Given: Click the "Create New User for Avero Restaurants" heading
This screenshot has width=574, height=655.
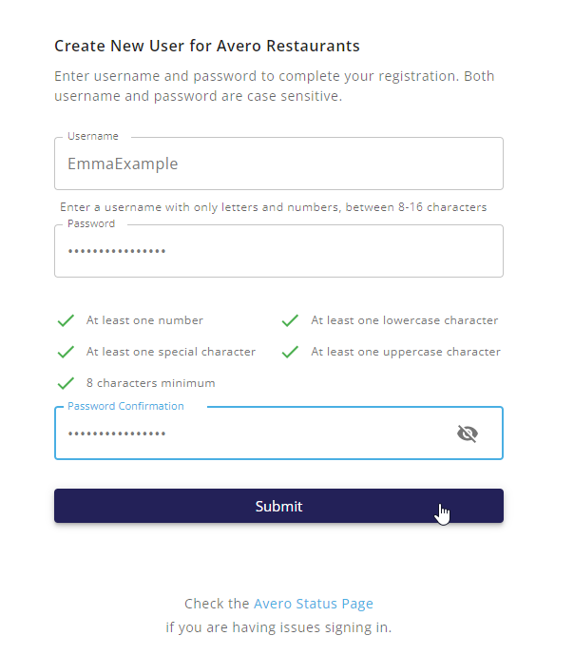Looking at the screenshot, I should [x=207, y=46].
